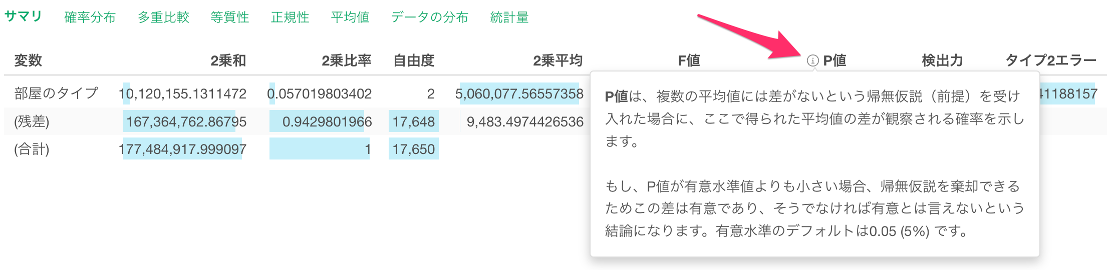Switch to the 確率分布 tab
Image resolution: width=1107 pixels, height=270 pixels.
click(x=90, y=17)
